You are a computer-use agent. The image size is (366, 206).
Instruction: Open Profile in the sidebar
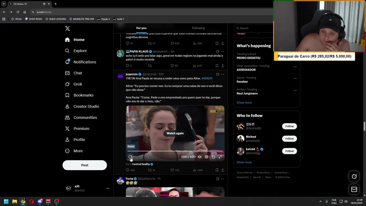tap(75, 140)
